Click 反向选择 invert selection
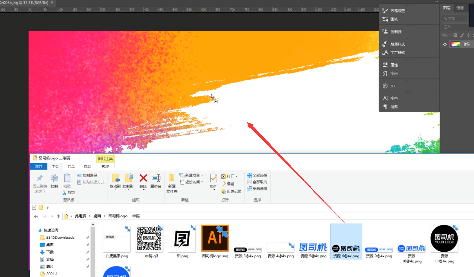Image resolution: width=474 pixels, height=277 pixels. point(257,189)
